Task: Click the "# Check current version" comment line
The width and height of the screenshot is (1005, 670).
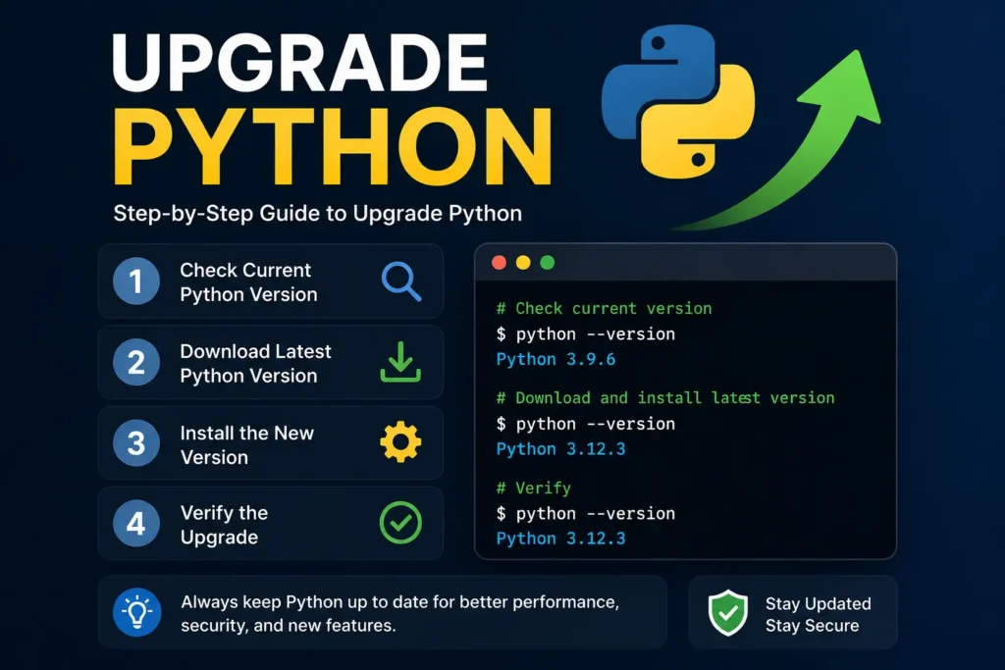Action: point(604,308)
